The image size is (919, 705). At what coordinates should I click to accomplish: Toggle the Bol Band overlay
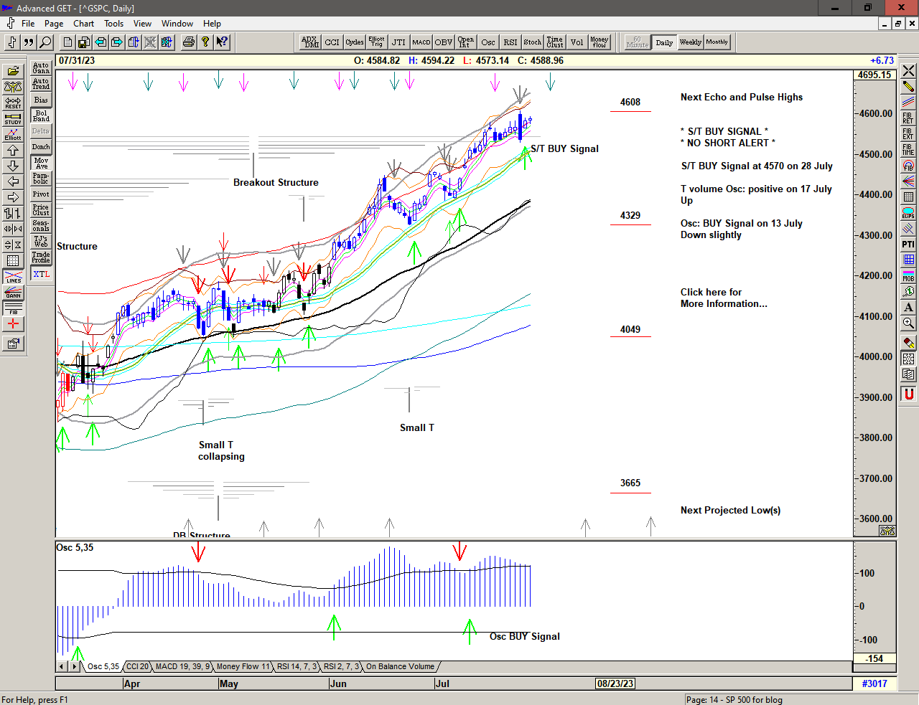click(41, 115)
